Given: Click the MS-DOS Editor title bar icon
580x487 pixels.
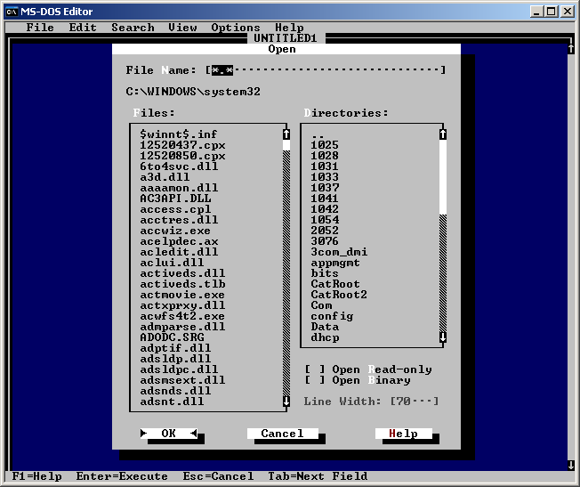Looking at the screenshot, I should pos(12,12).
